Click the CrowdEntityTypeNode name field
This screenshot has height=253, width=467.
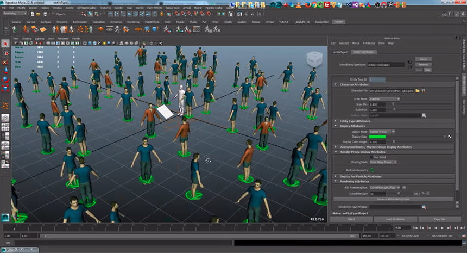point(386,64)
